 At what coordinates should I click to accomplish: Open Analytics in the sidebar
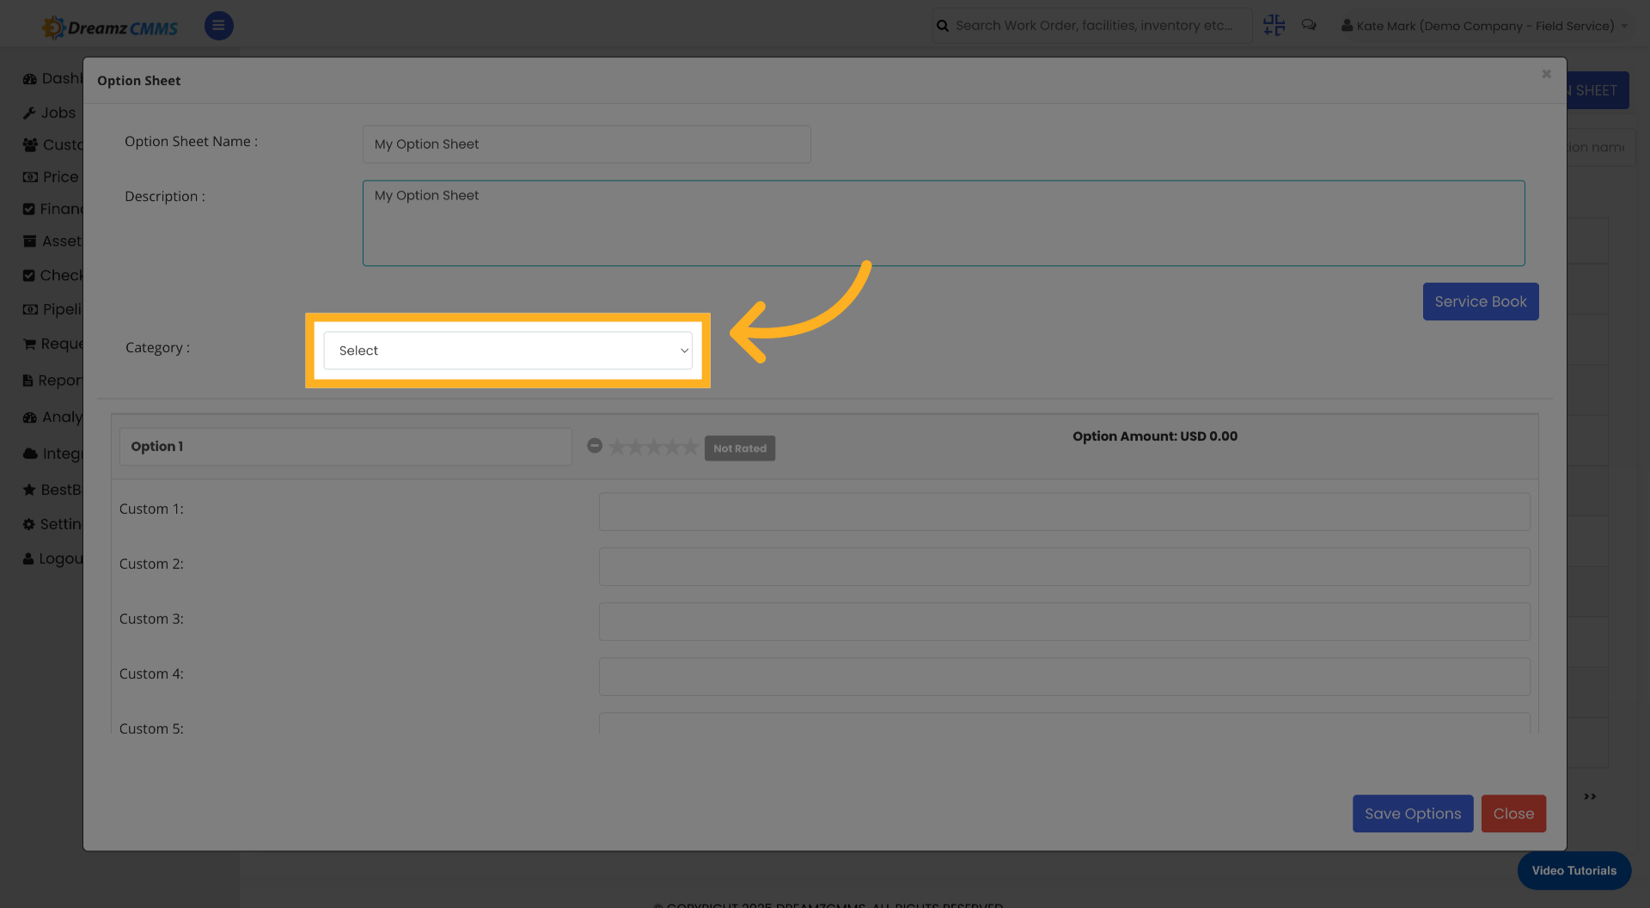(52, 417)
